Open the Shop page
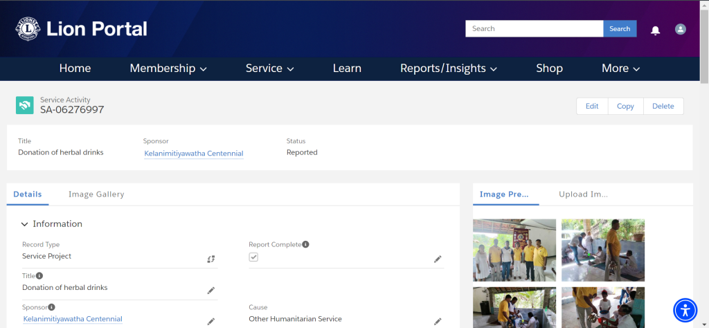This screenshot has height=328, width=709. click(549, 69)
